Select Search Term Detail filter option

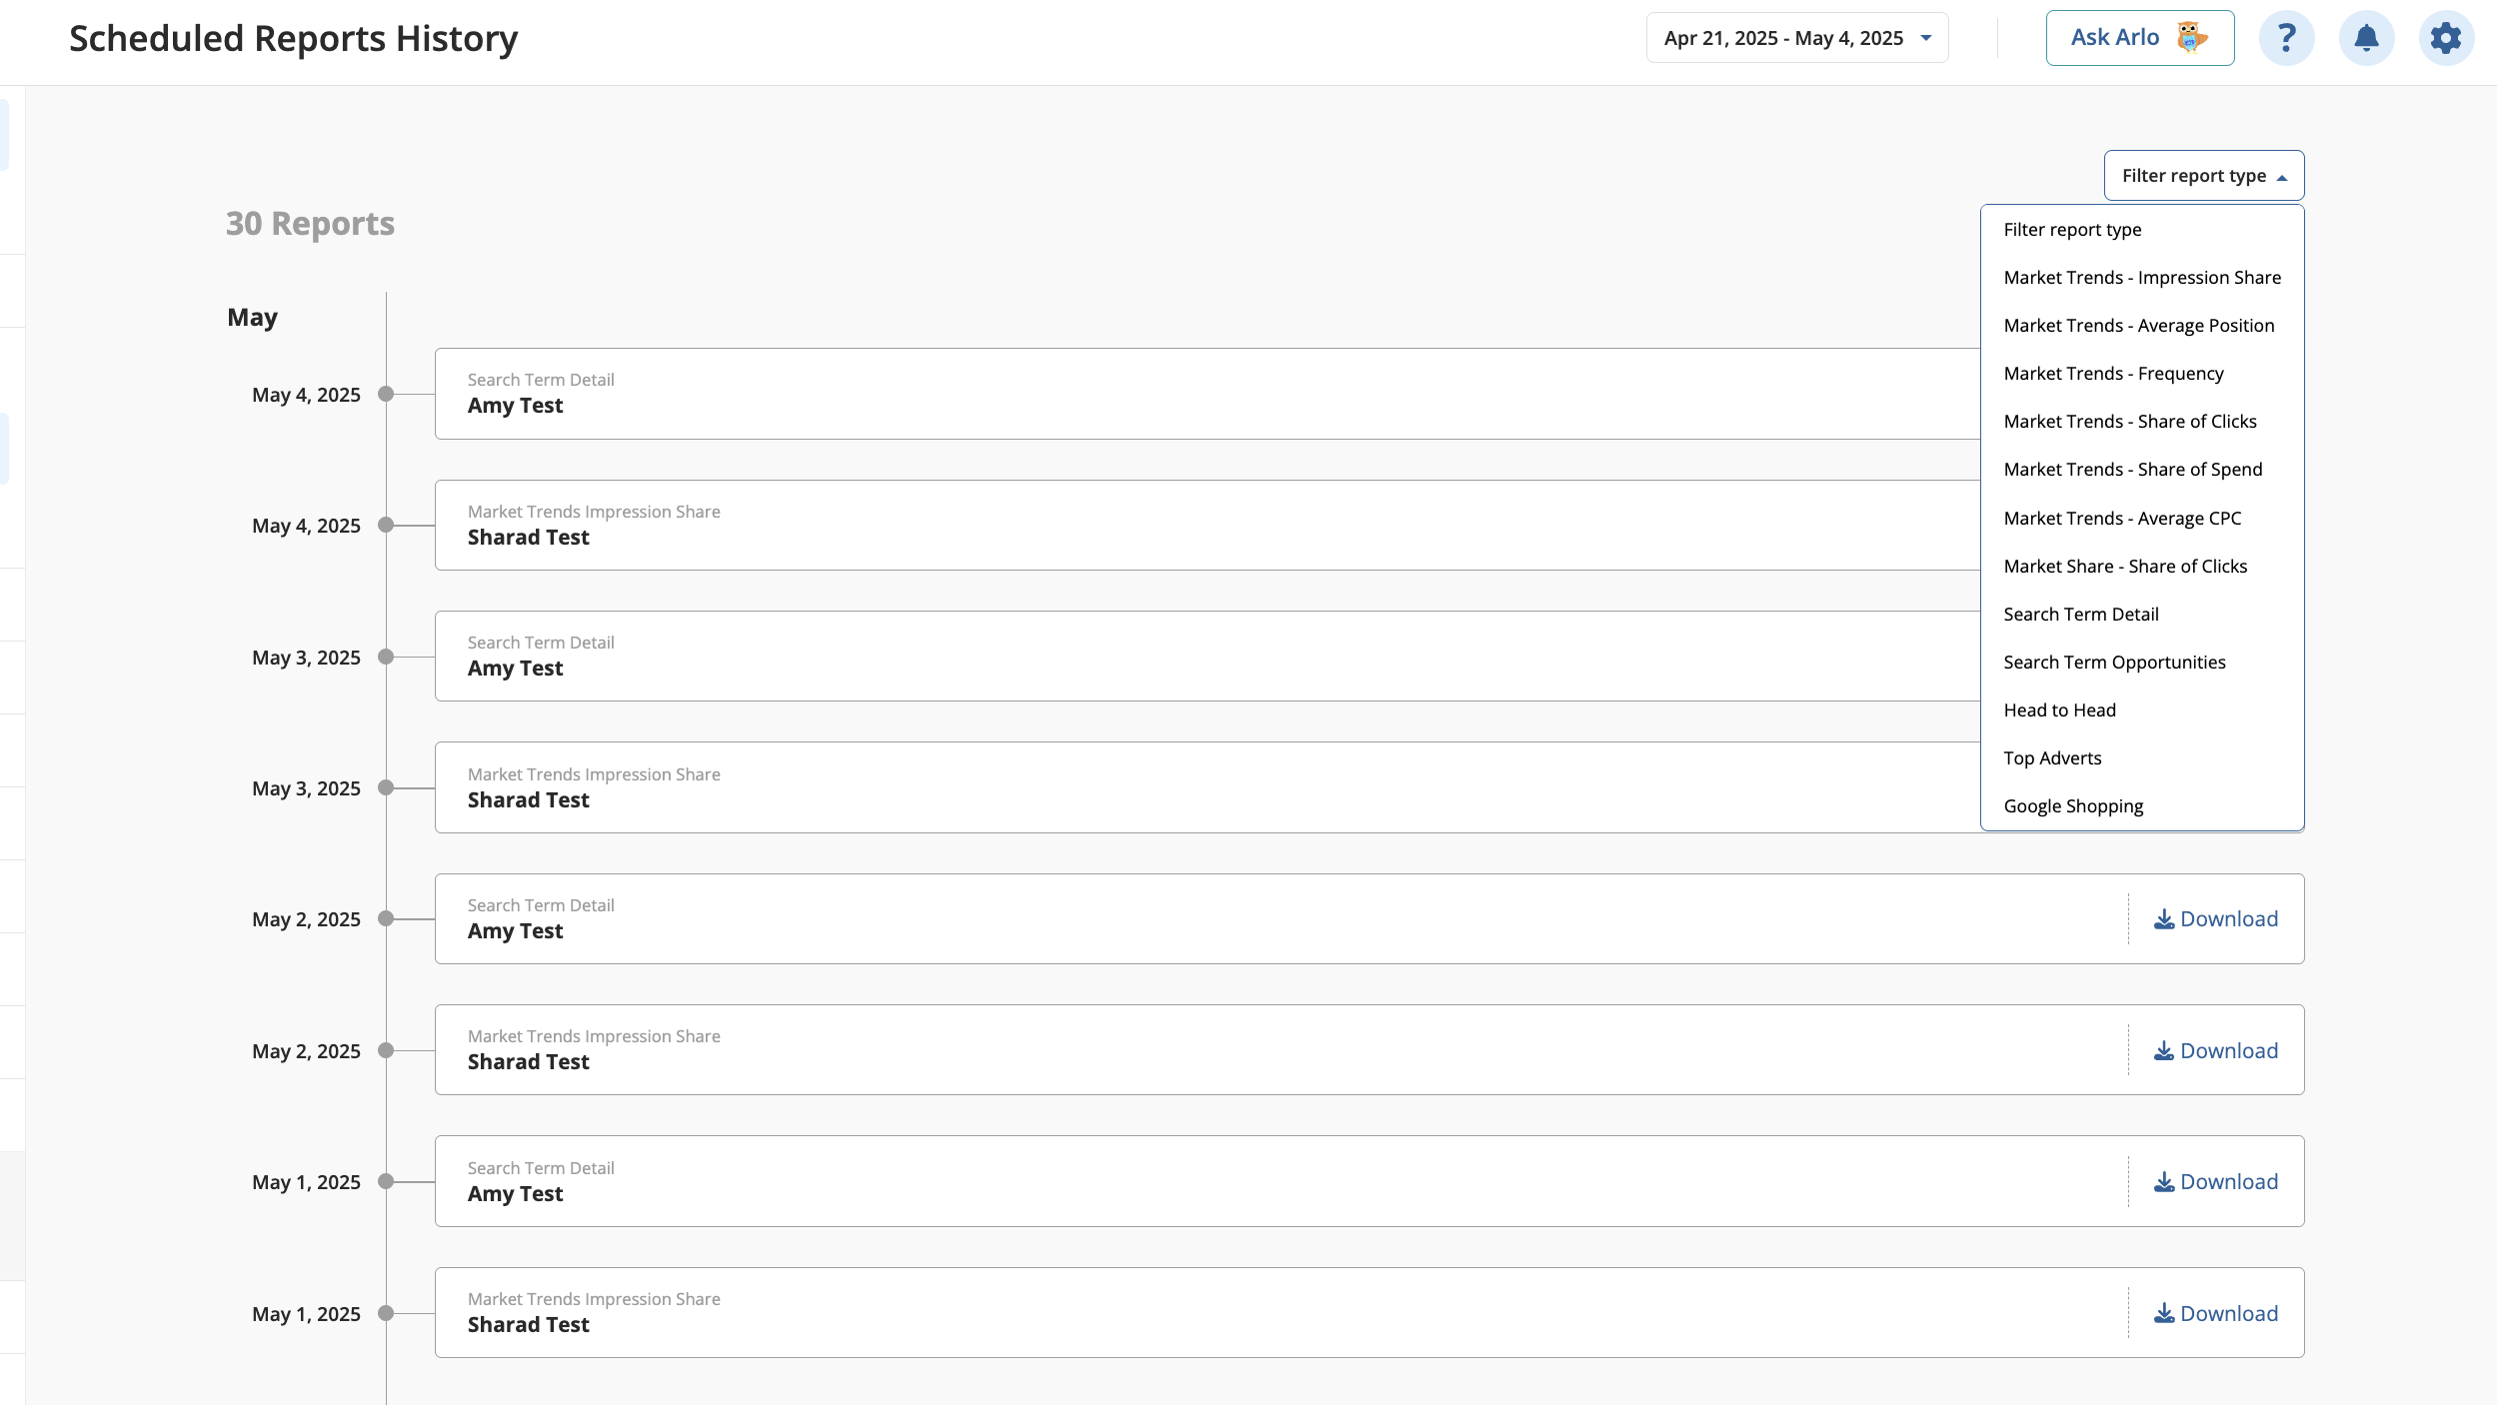click(2141, 615)
